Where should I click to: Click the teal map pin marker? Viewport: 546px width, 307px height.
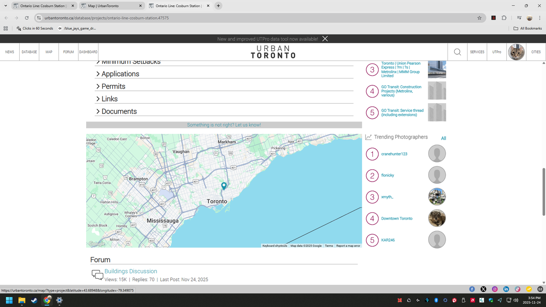pos(224,185)
